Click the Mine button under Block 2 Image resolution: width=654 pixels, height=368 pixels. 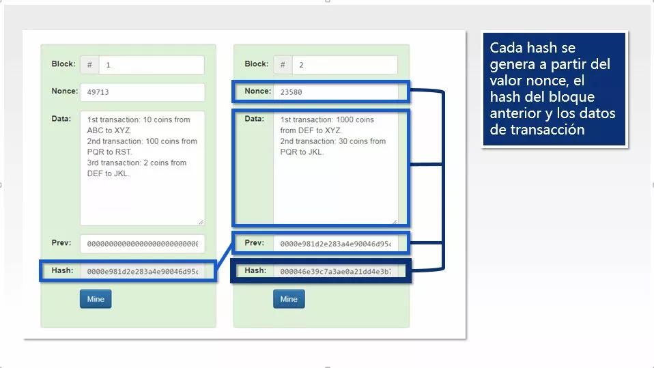pyautogui.click(x=289, y=299)
